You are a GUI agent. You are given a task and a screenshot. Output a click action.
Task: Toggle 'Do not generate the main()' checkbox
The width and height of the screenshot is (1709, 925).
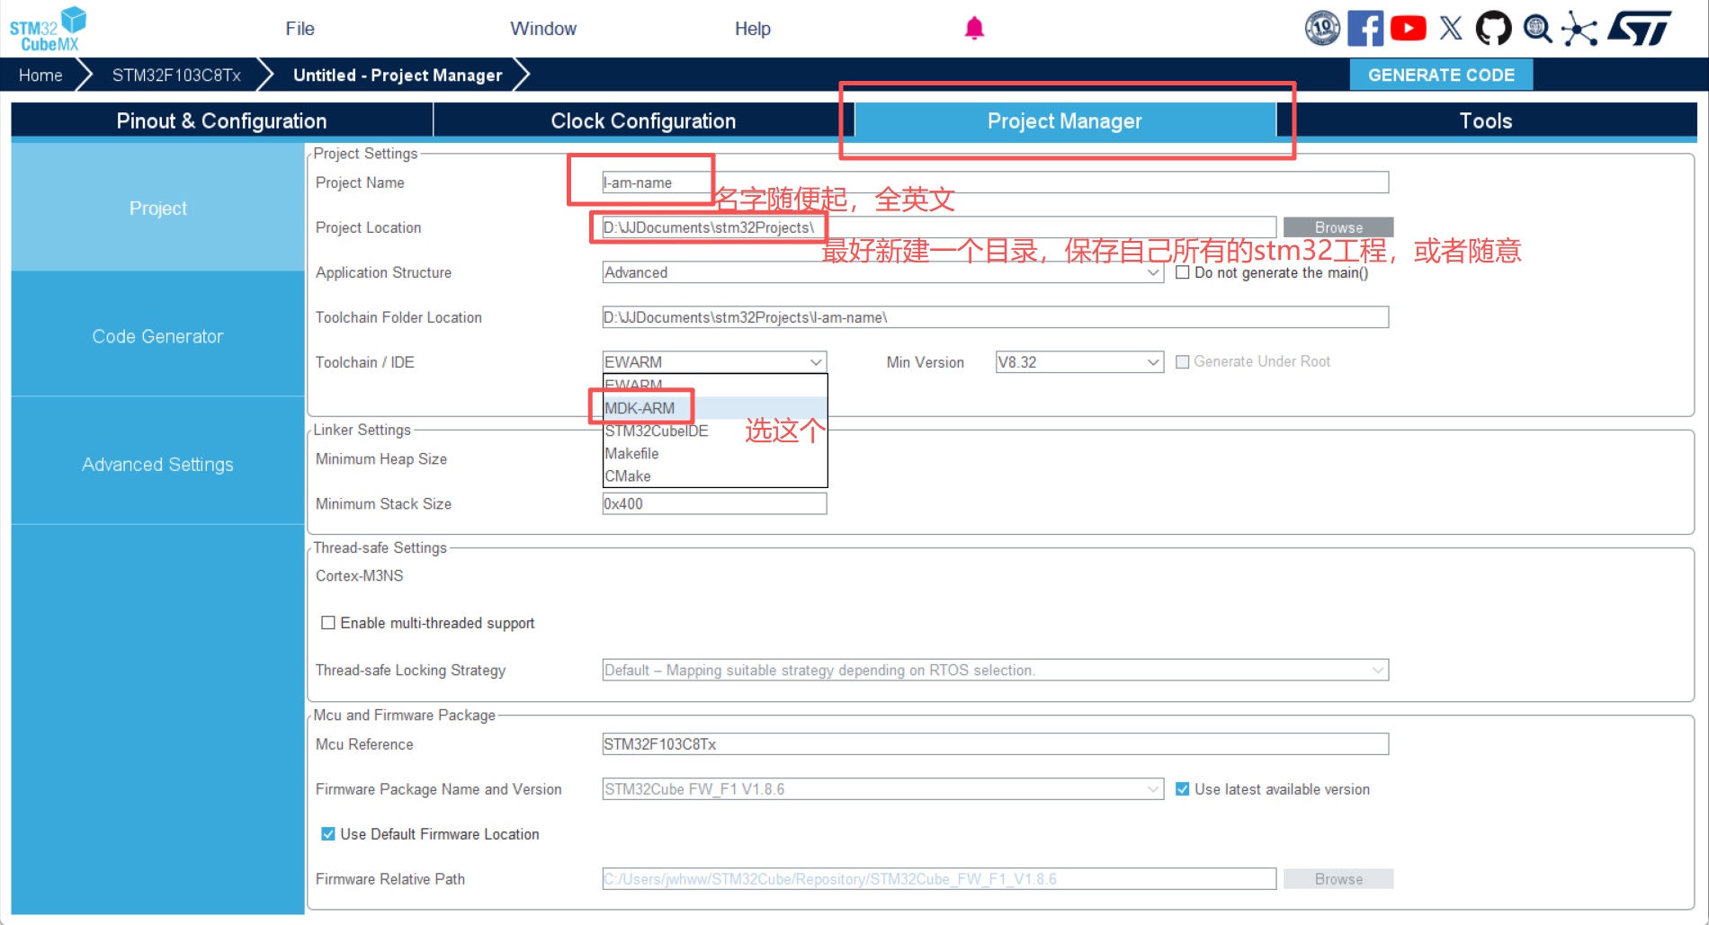1183,272
